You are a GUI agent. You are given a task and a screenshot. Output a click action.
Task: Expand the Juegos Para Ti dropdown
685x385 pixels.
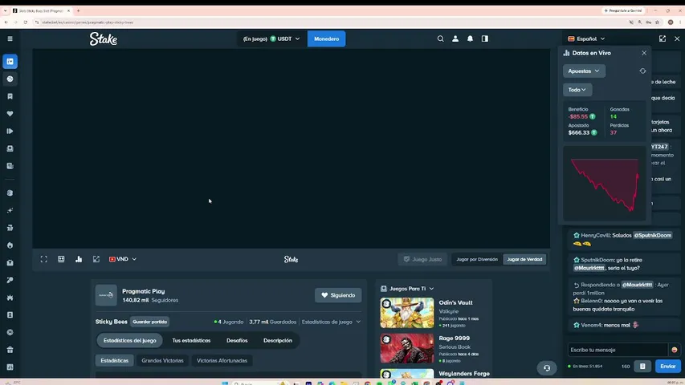pyautogui.click(x=407, y=289)
